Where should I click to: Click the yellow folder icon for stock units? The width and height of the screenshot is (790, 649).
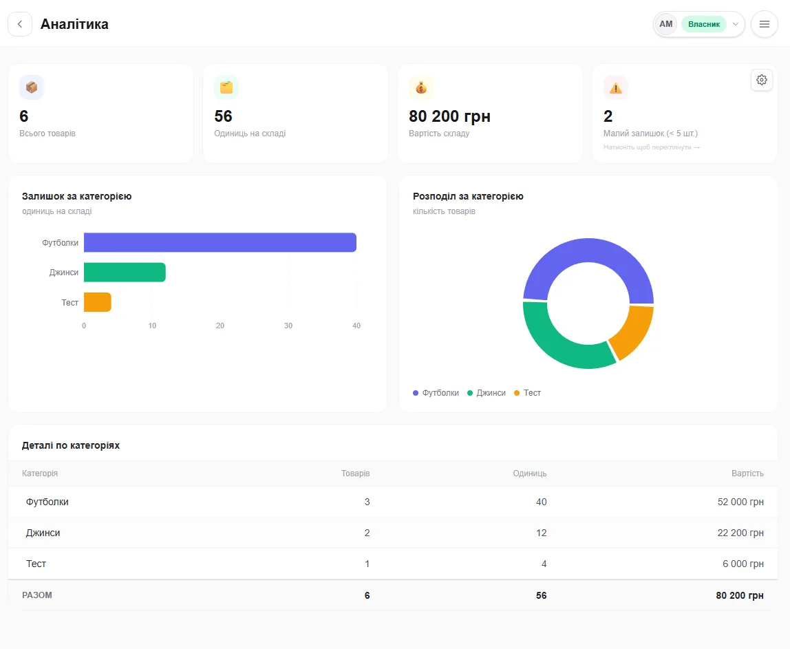coord(226,87)
